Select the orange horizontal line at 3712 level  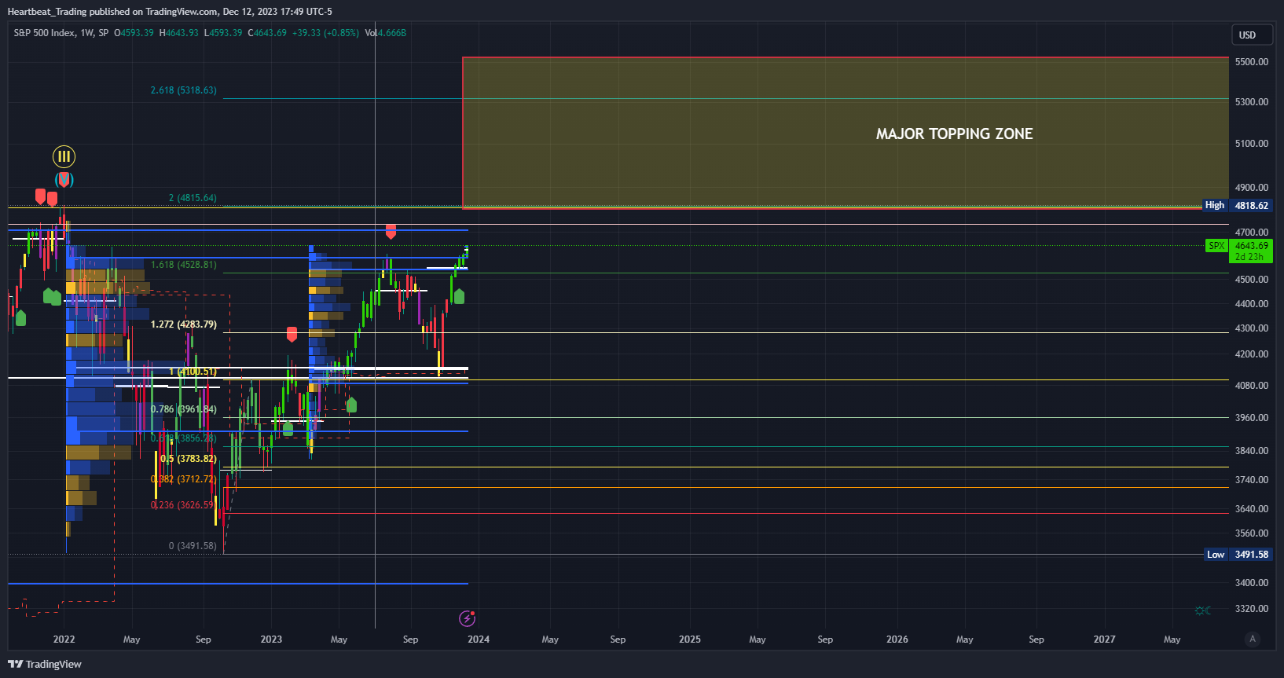(727, 487)
